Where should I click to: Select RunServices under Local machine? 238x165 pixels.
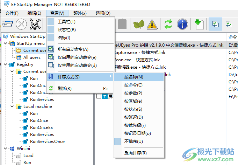tap(42, 135)
